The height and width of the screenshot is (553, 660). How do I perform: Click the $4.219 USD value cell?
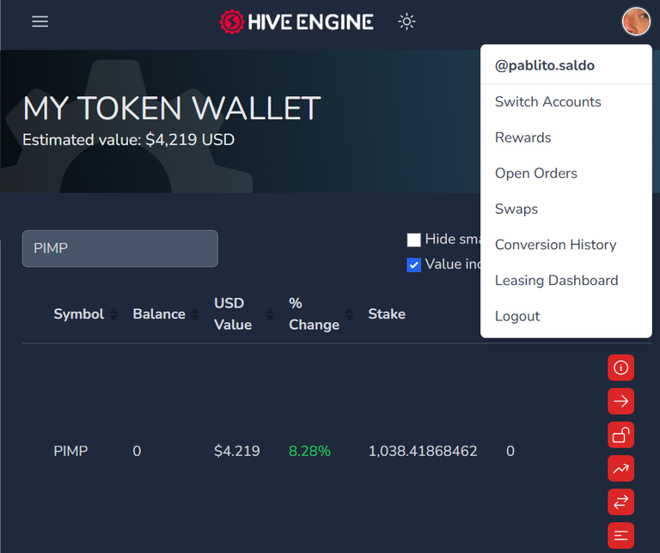[x=237, y=451]
